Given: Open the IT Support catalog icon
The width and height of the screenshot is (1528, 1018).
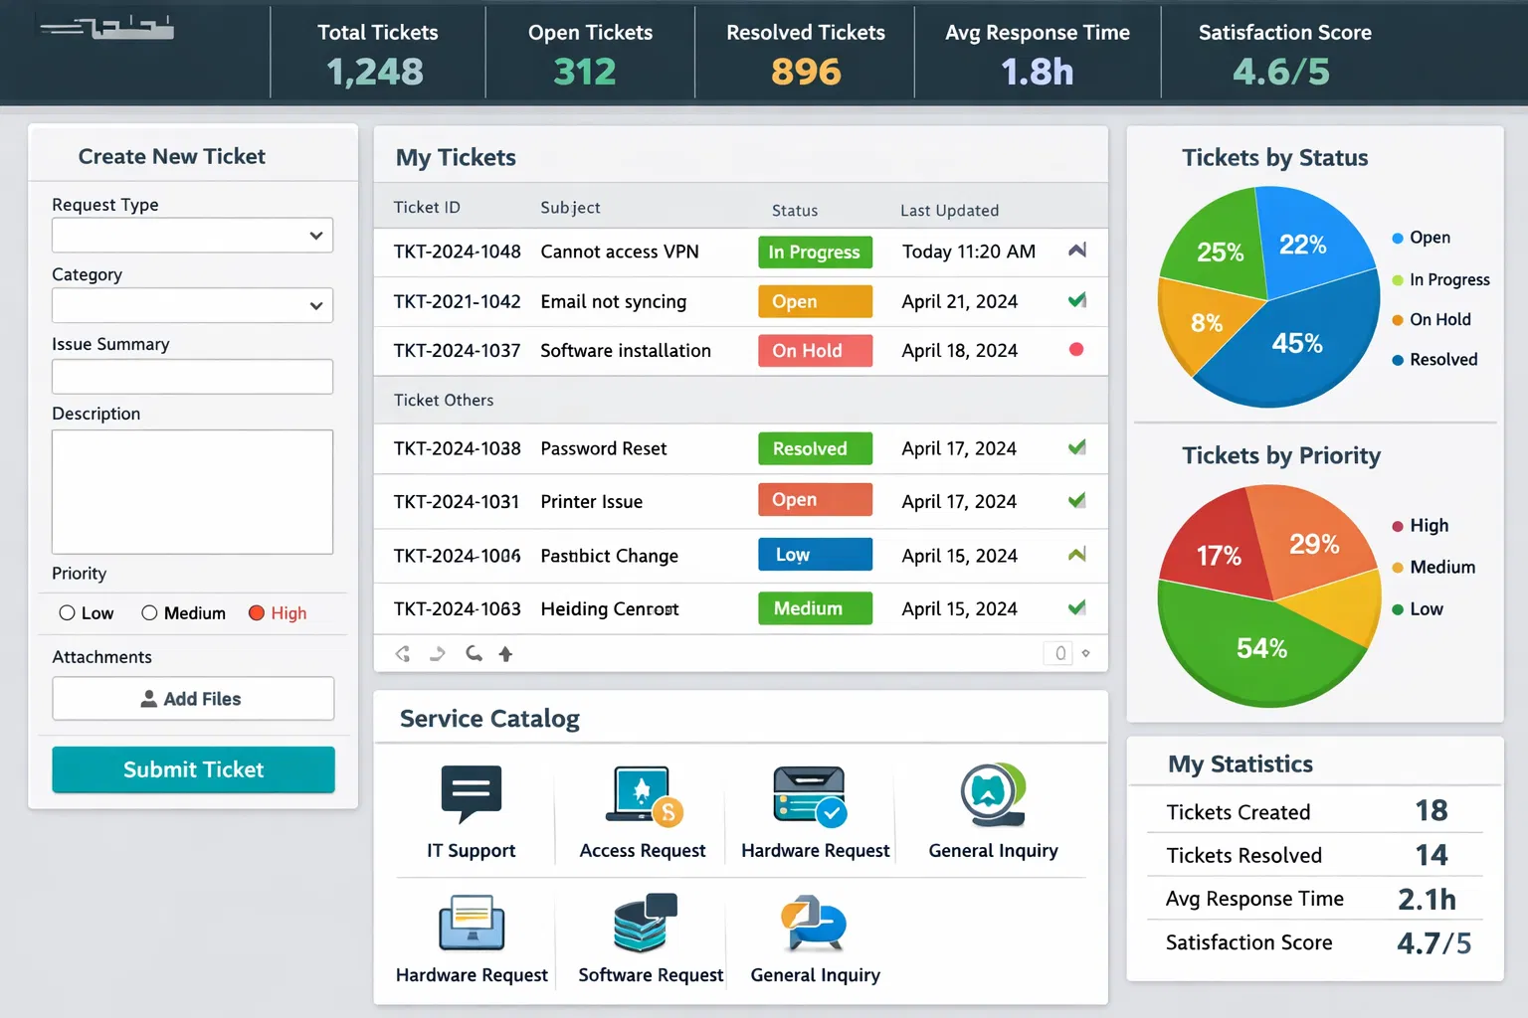Looking at the screenshot, I should click(471, 794).
